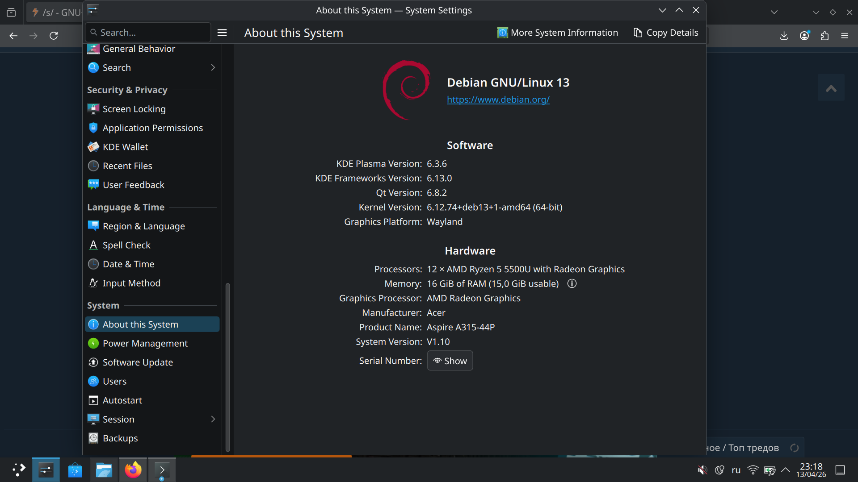Launch Discover software store from taskbar

point(75,470)
